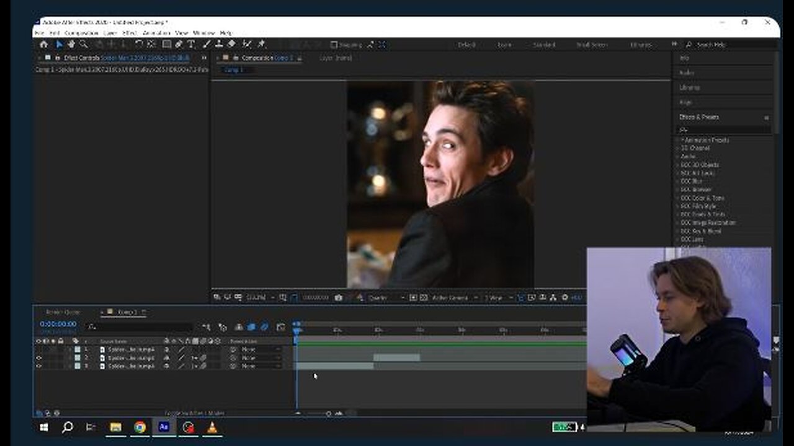Click the composition mini-flowchart icon in the timeline
The image size is (794, 446).
click(207, 327)
